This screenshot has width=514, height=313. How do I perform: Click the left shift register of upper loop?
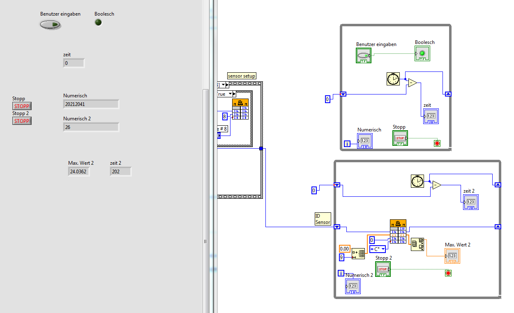(x=343, y=94)
